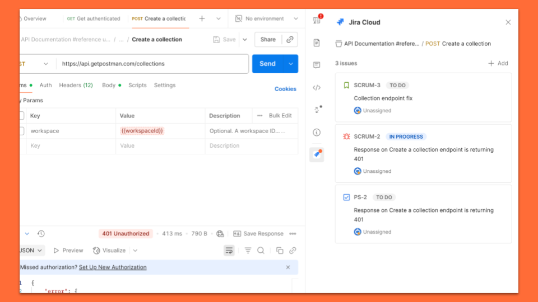Click the network globe icon in response bar
Image resolution: width=538 pixels, height=302 pixels.
(x=220, y=234)
